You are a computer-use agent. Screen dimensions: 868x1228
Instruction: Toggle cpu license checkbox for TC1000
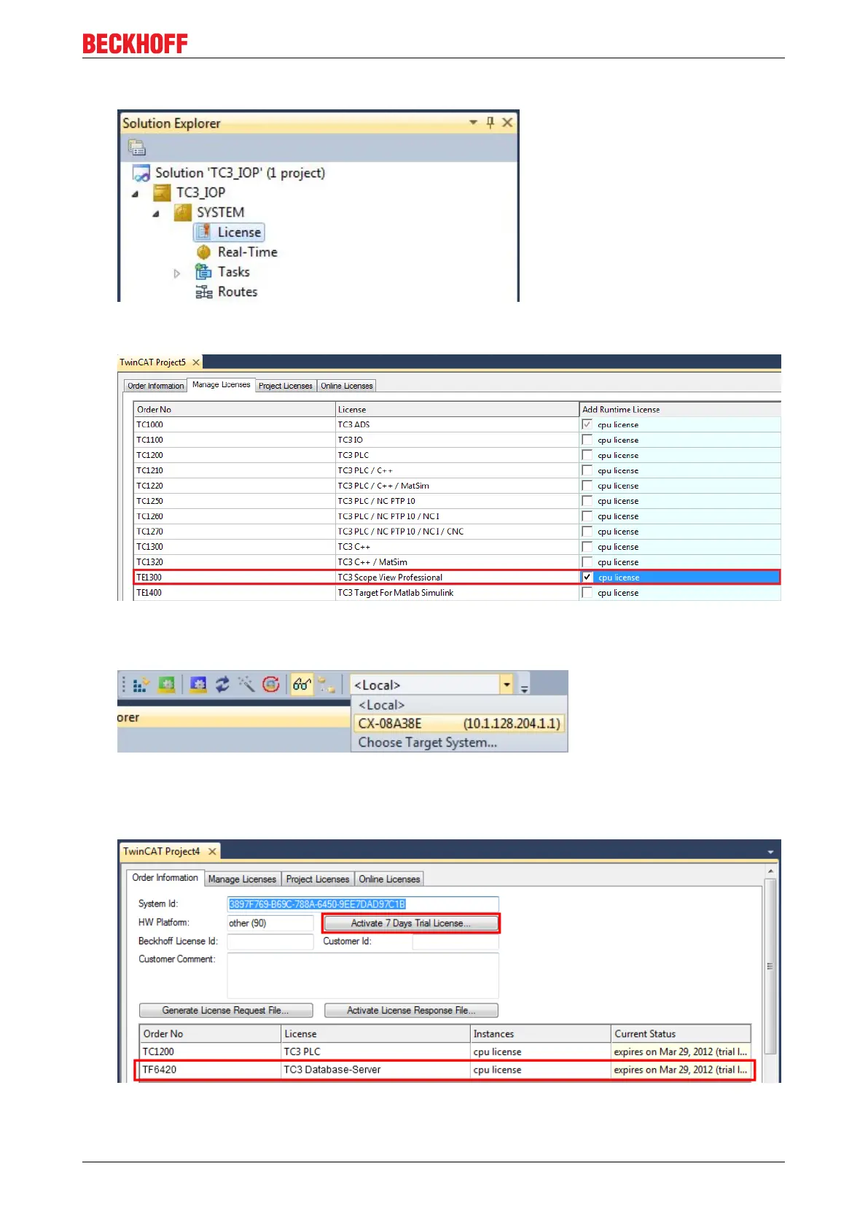point(587,424)
